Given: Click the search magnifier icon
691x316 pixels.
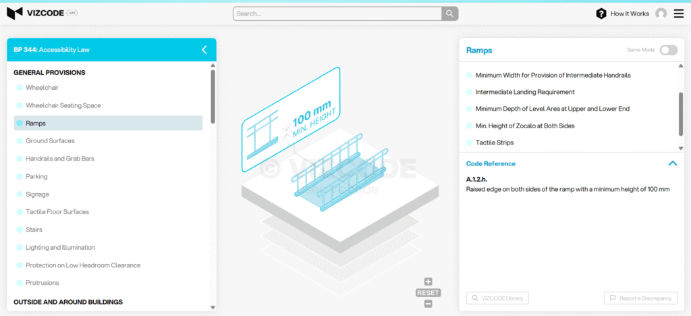Looking at the screenshot, I should click(450, 14).
